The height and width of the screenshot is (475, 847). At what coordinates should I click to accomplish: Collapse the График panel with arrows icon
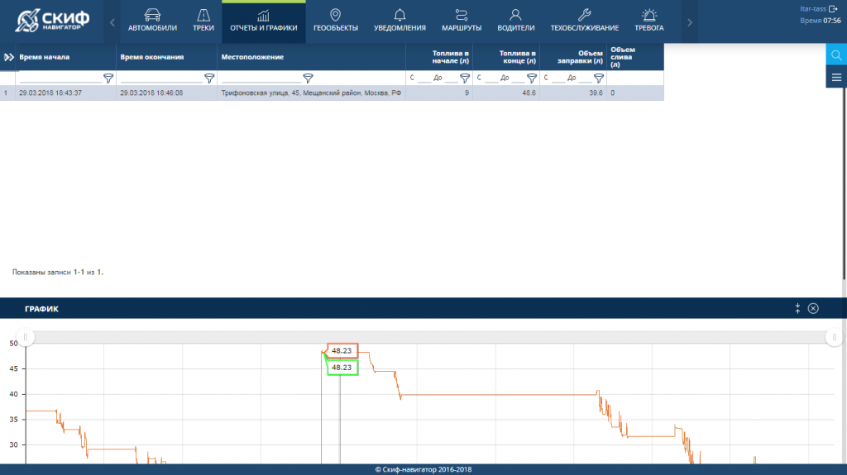tap(797, 308)
